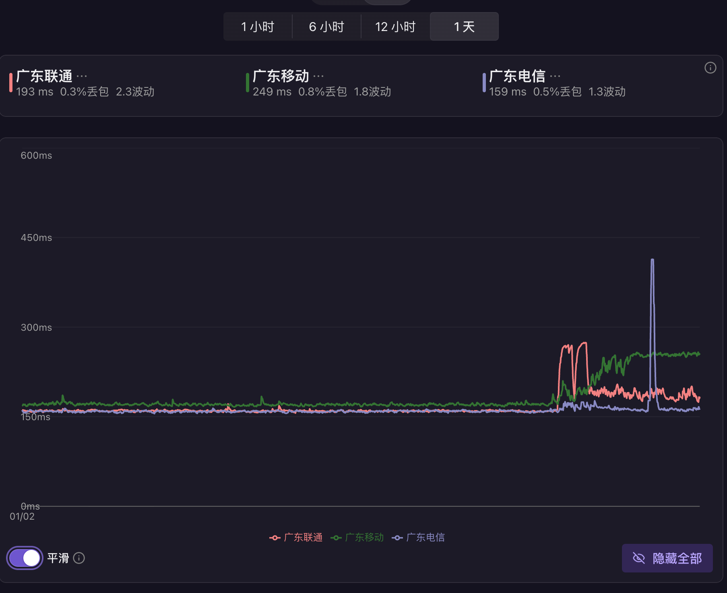The image size is (727, 593).
Task: Click the 广东联通 red legend marker icon
Action: click(x=275, y=538)
